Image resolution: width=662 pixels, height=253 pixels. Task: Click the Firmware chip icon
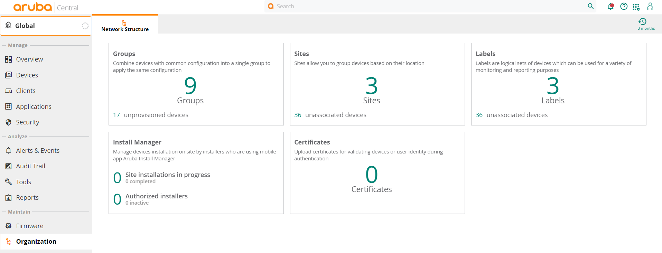[x=9, y=226]
